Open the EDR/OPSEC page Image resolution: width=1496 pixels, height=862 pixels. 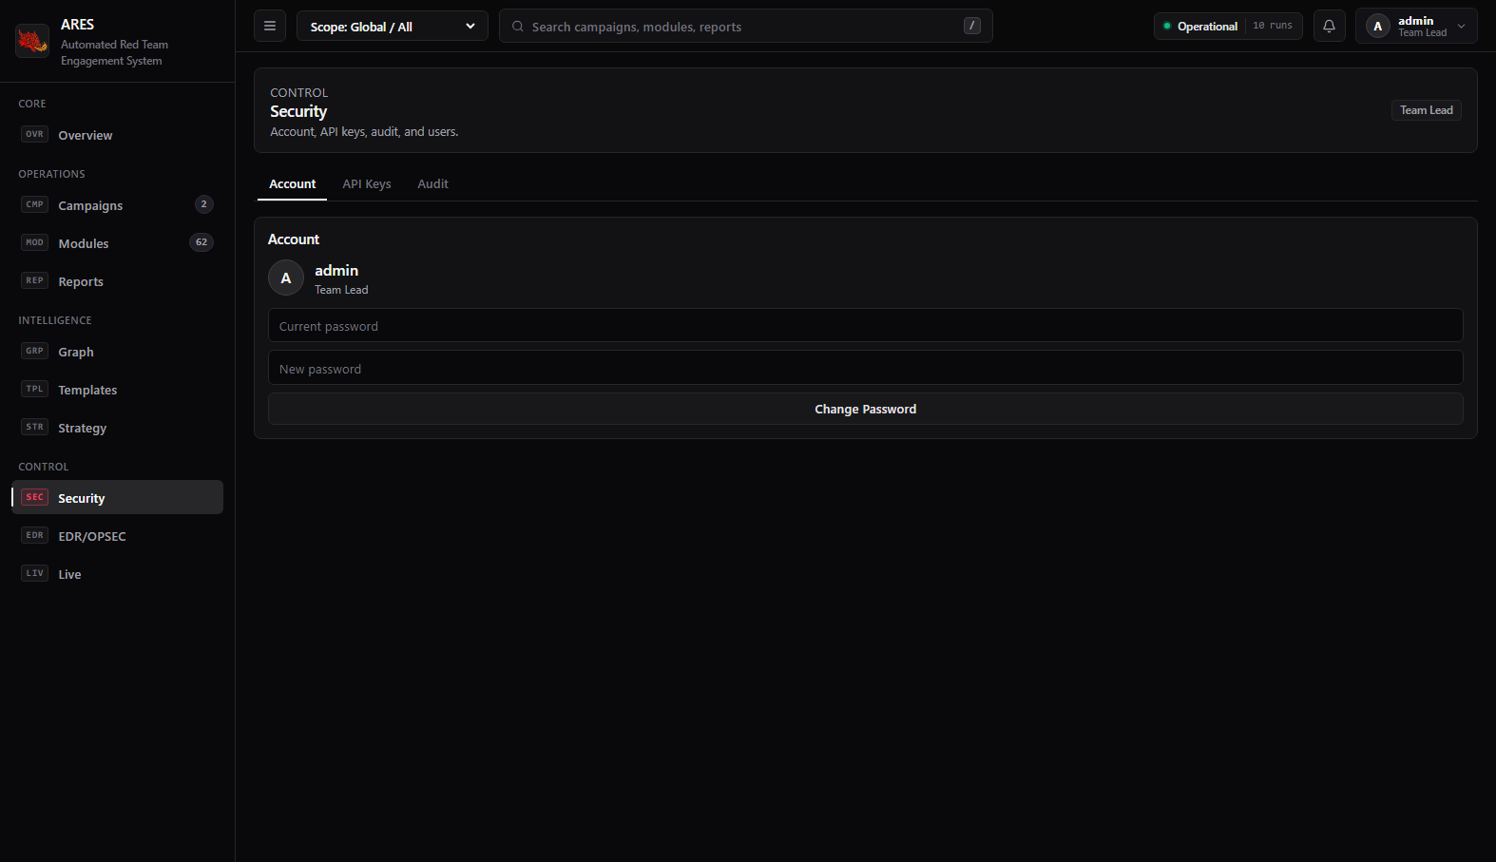(117, 536)
